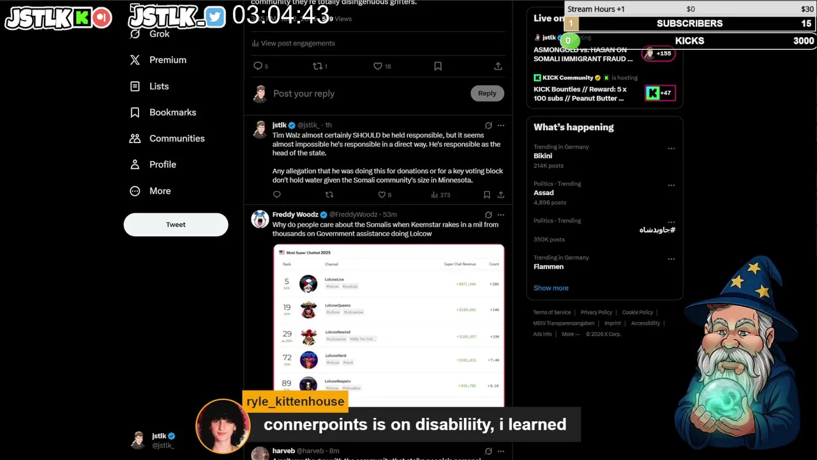
Task: Click Show more under What's happening
Action: [551, 288]
